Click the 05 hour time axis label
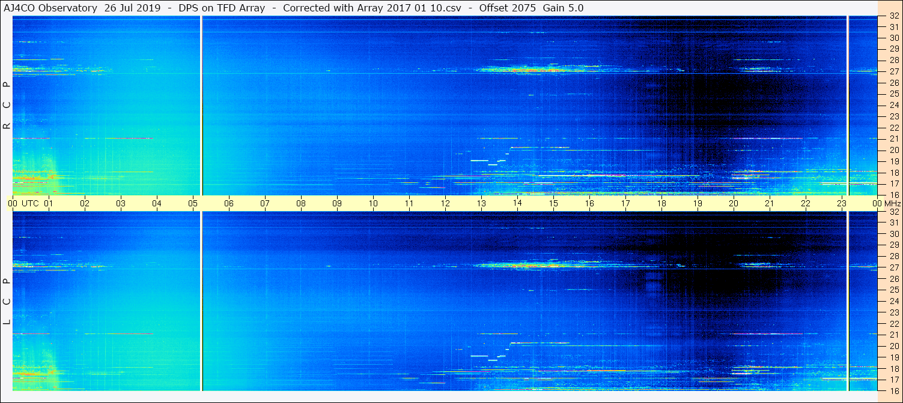This screenshot has width=903, height=403. click(x=193, y=203)
